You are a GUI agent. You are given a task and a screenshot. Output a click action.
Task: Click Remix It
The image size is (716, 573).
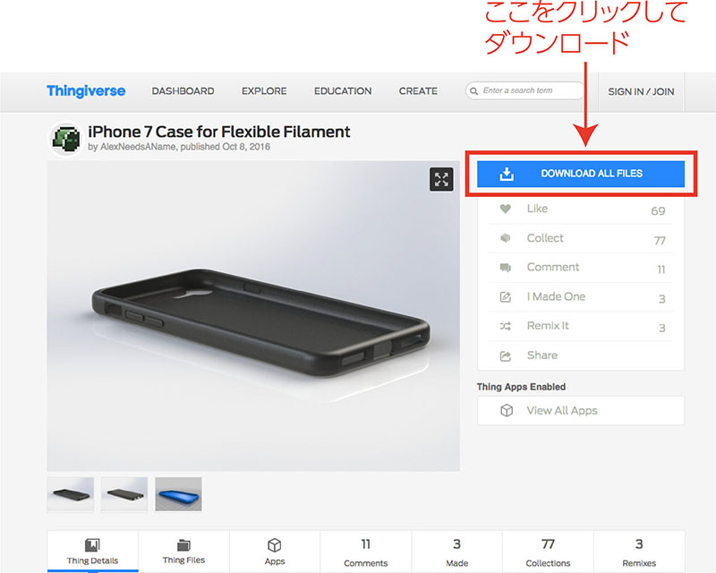click(580, 326)
